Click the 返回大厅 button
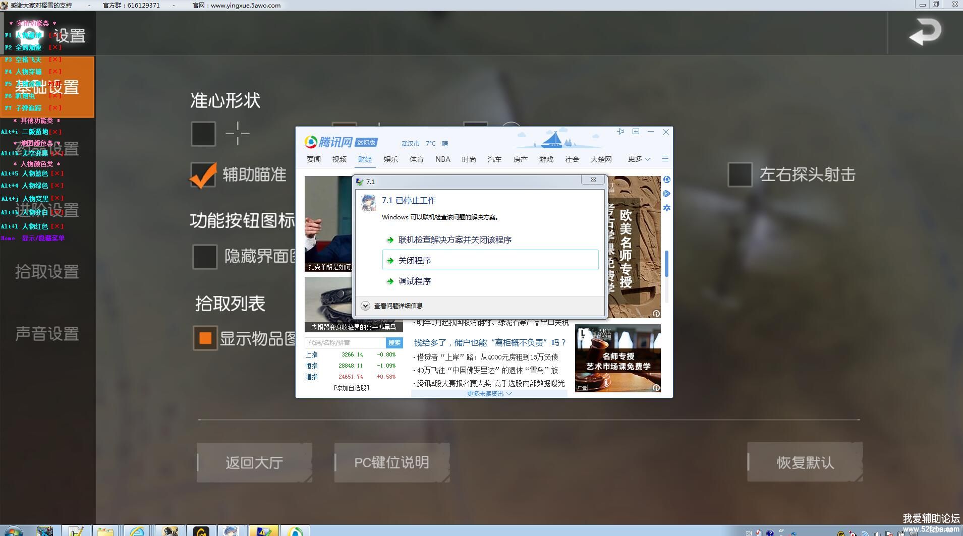The width and height of the screenshot is (963, 536). 254,462
